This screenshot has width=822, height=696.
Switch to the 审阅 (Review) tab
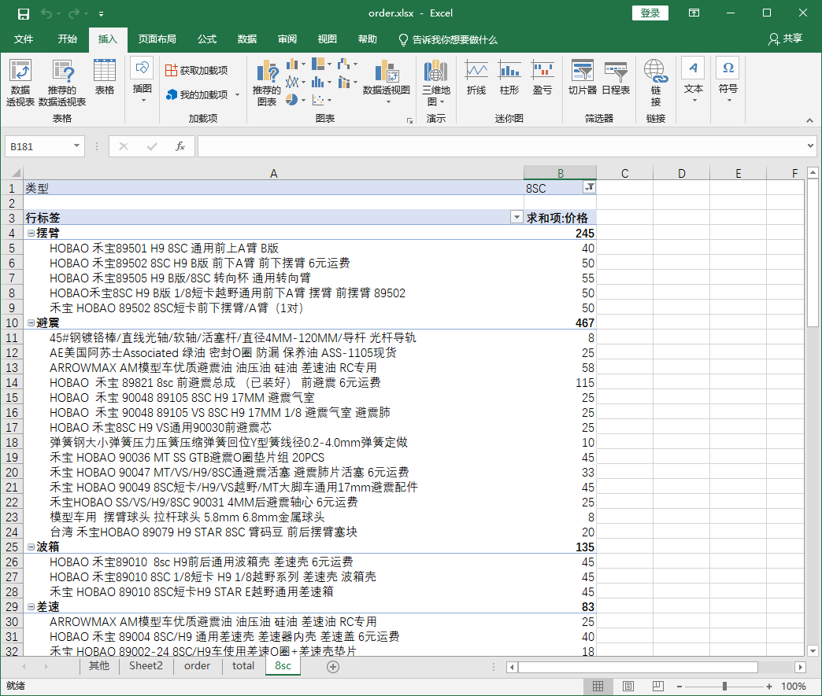pyautogui.click(x=287, y=39)
